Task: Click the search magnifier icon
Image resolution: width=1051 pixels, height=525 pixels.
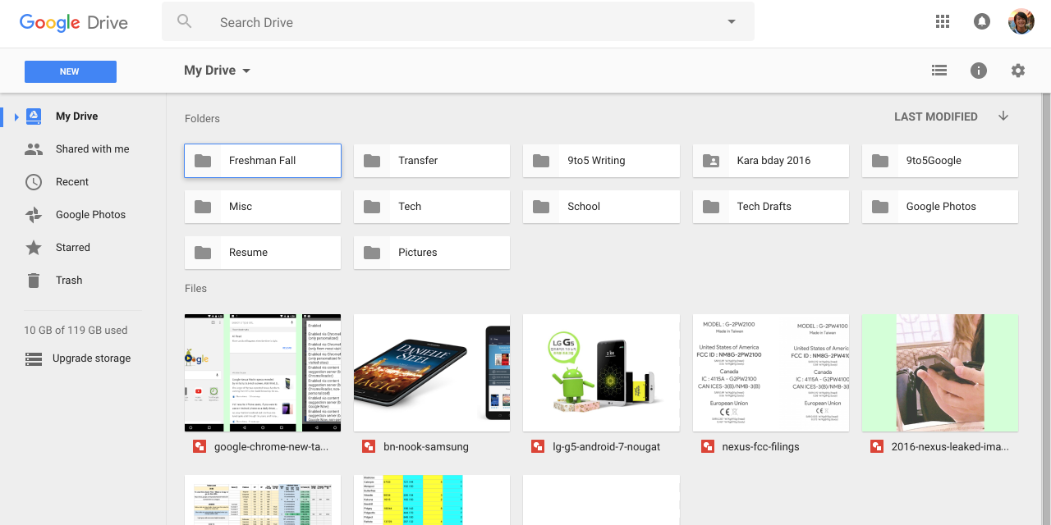Action: coord(185,22)
